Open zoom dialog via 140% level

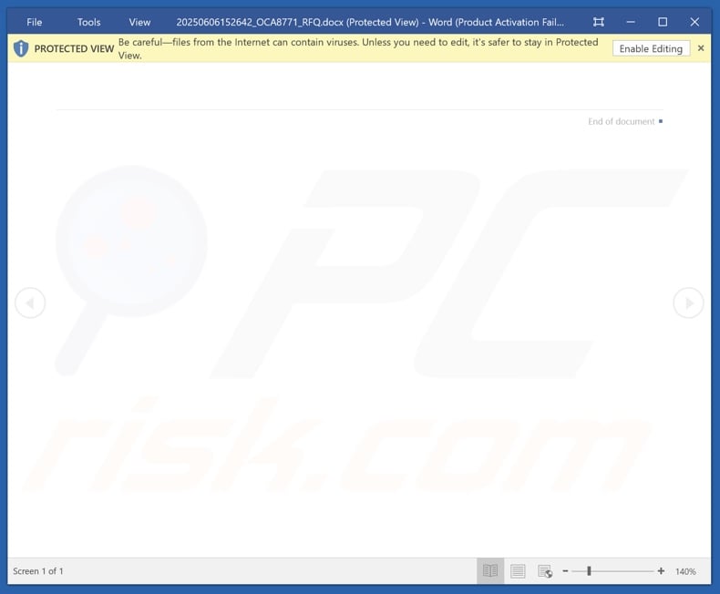point(685,571)
